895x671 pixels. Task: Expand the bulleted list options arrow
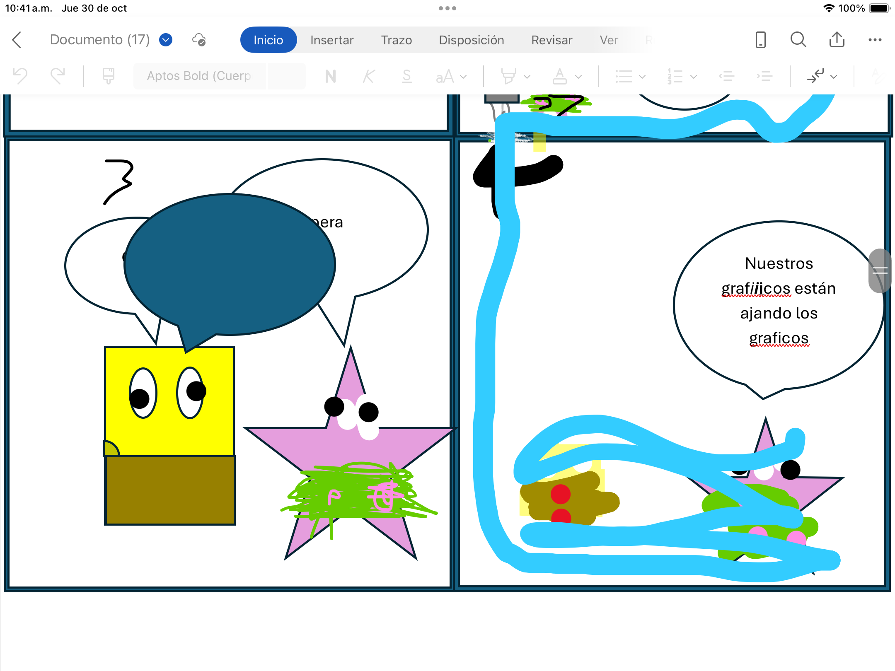pos(642,77)
